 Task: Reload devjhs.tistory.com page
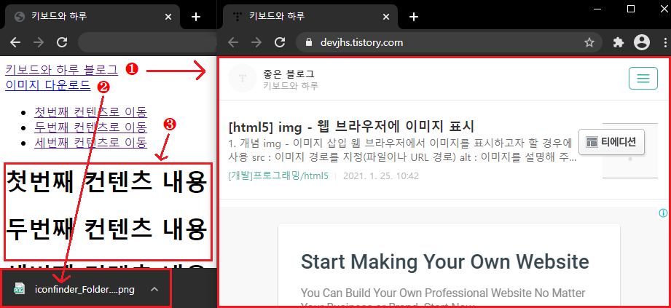coord(280,42)
